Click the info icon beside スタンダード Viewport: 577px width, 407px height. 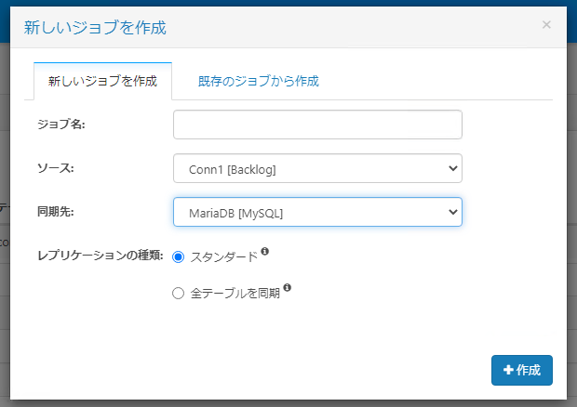265,252
